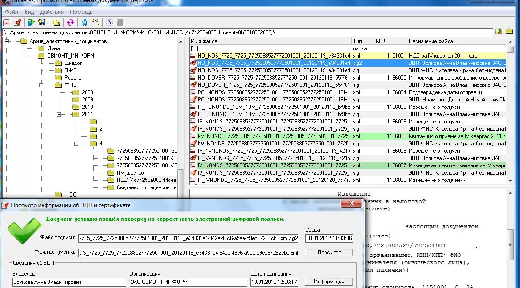
Task: Click the Дата подписания field
Action: [274, 282]
